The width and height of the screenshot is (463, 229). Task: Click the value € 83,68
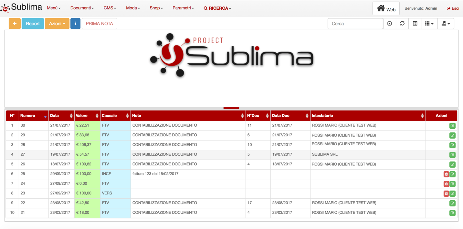(x=82, y=135)
